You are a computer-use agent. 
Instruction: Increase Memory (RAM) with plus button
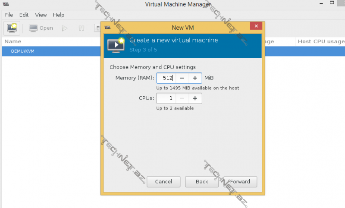[x=195, y=78]
